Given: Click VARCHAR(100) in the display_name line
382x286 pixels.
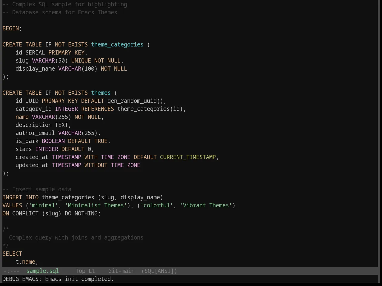Looking at the screenshot, I should click(78, 69).
